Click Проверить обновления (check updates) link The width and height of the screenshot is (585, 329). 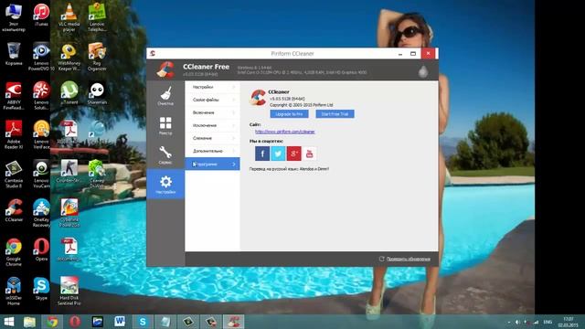click(x=408, y=259)
